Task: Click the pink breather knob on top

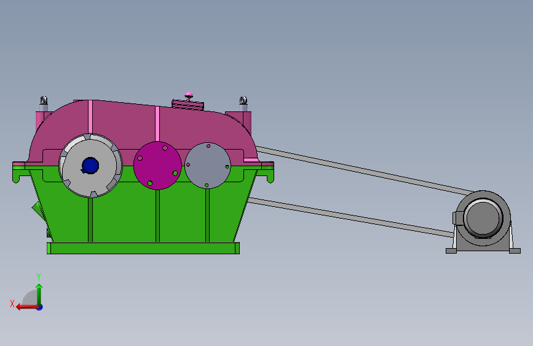Action: [189, 95]
